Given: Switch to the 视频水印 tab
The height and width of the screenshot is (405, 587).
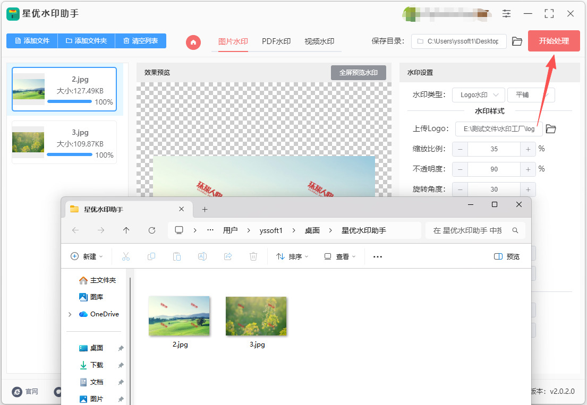Looking at the screenshot, I should [x=319, y=41].
